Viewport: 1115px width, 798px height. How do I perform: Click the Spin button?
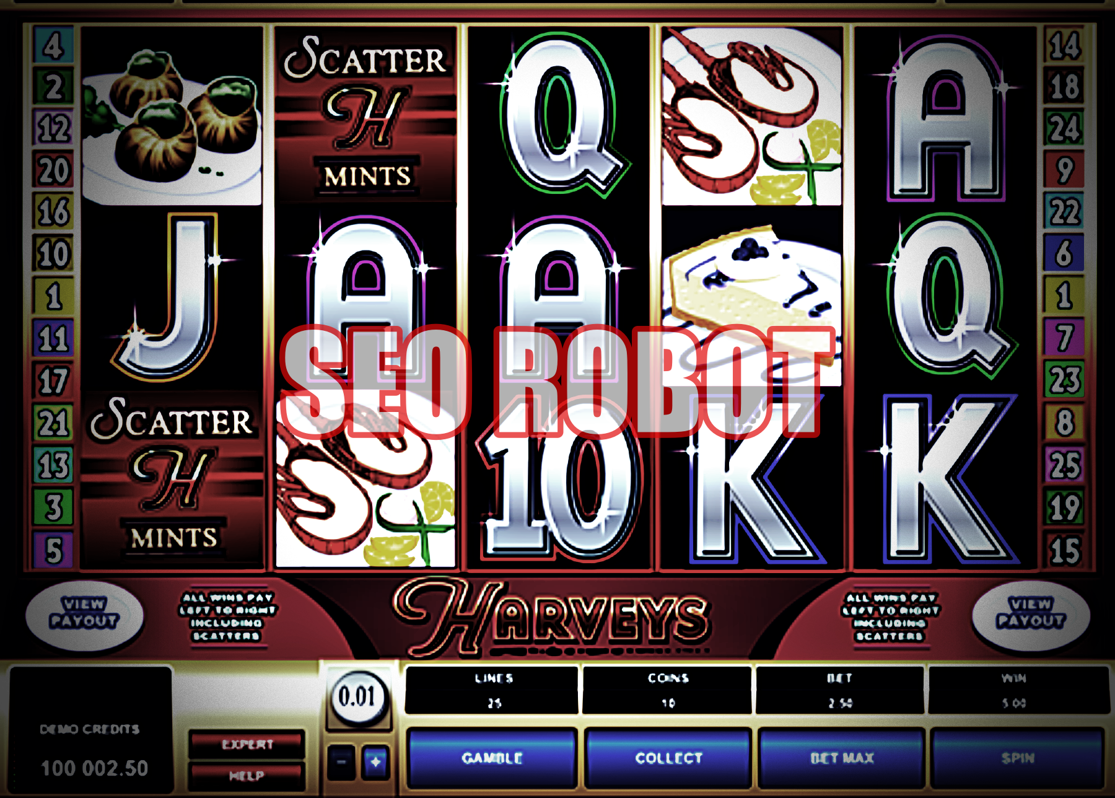pos(1018,758)
